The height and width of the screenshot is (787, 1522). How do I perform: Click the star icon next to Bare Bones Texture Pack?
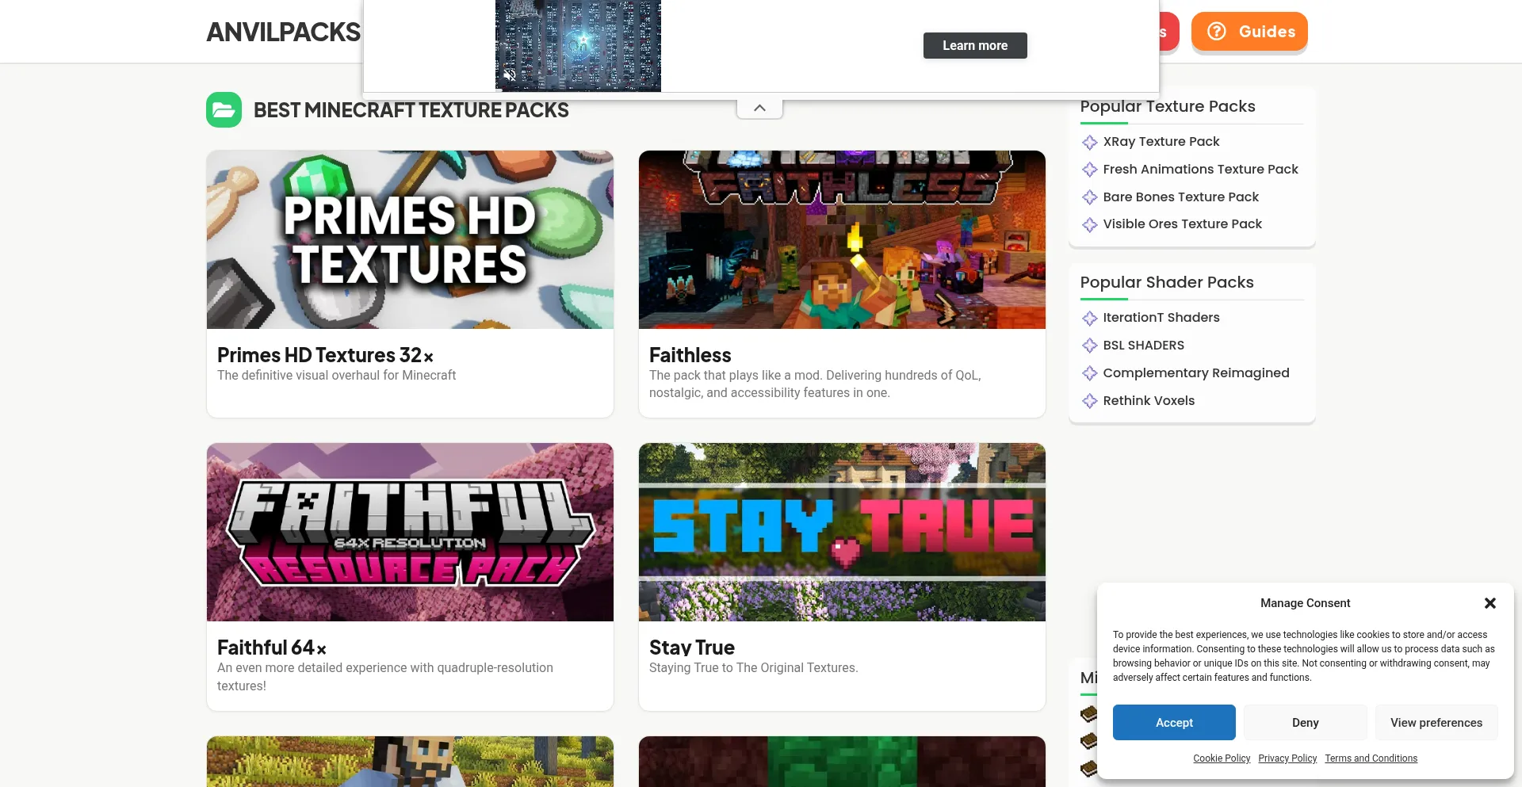pyautogui.click(x=1090, y=197)
